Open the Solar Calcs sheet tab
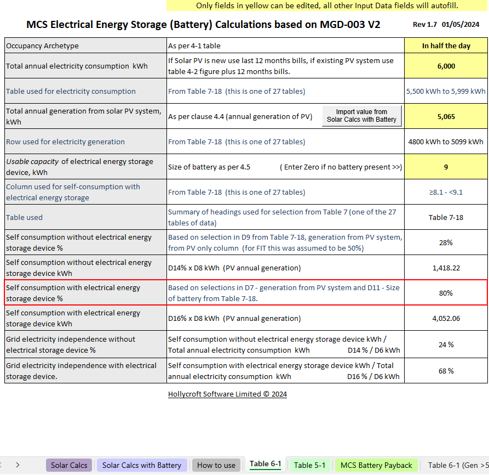Viewport: 489px width, 475px height. pos(69,465)
